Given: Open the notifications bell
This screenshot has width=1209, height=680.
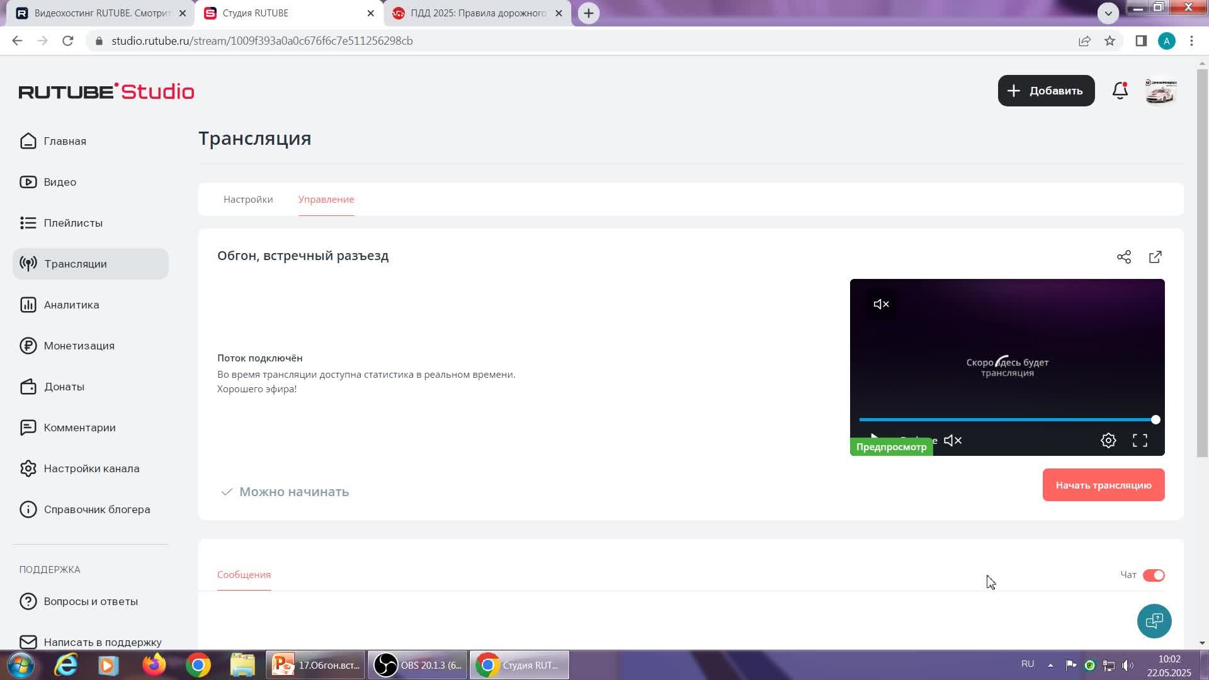Looking at the screenshot, I should 1120,91.
